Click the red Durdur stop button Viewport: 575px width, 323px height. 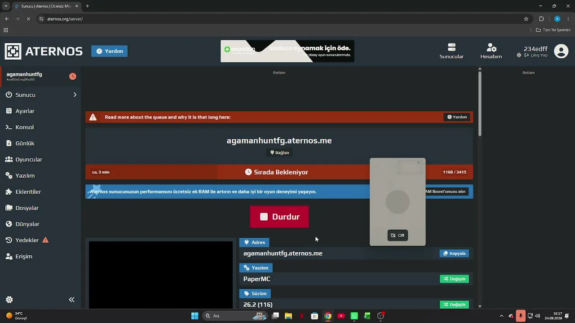[279, 217]
